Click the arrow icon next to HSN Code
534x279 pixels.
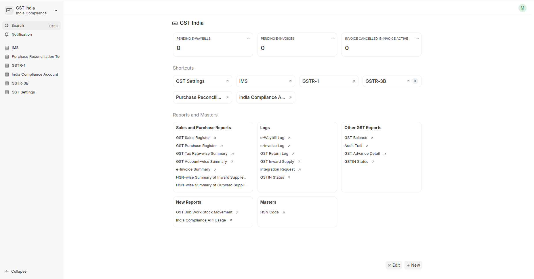[284, 213]
